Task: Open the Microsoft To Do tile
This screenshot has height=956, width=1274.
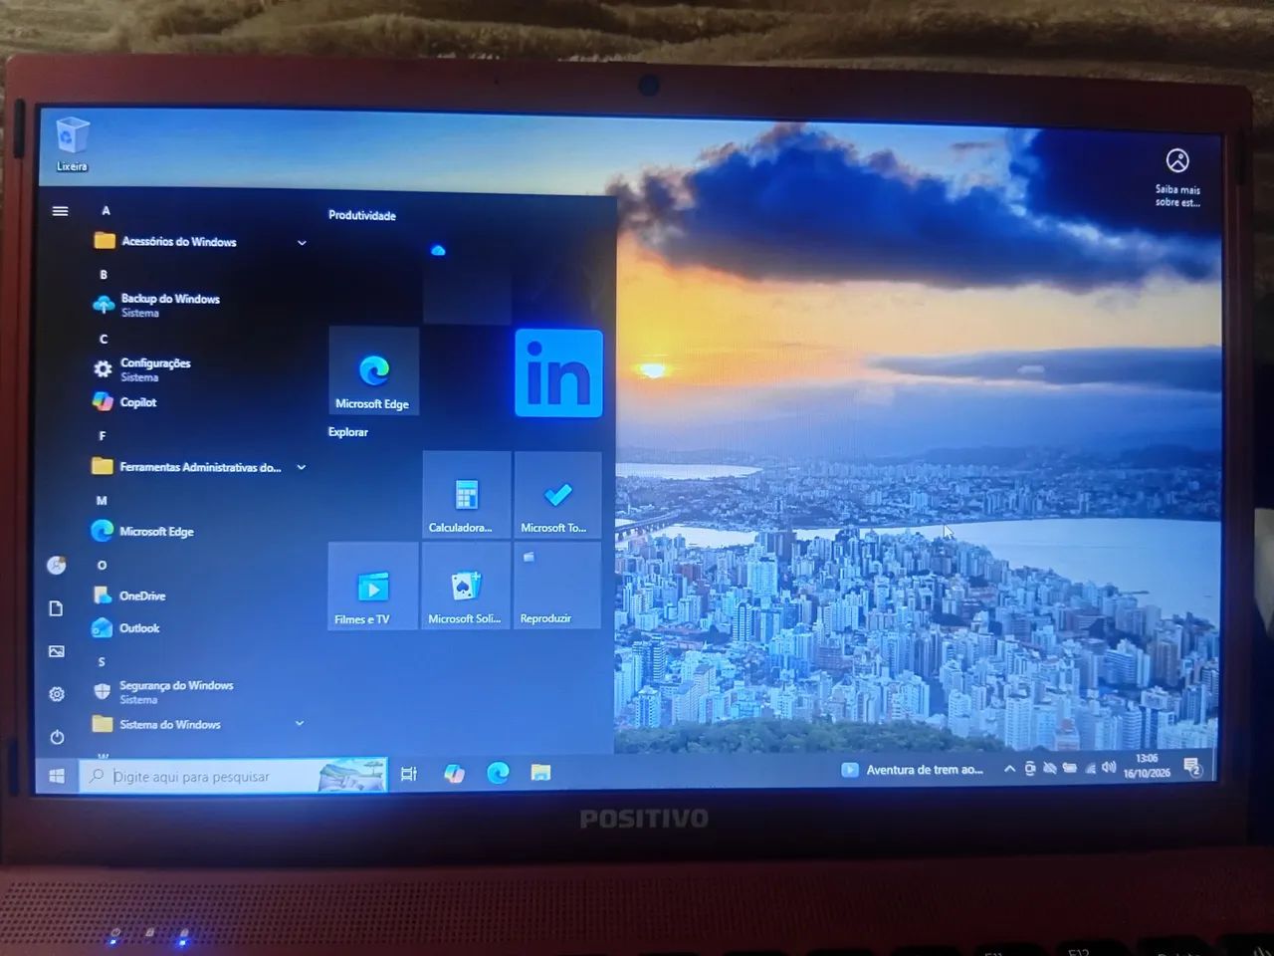Action: [x=557, y=495]
